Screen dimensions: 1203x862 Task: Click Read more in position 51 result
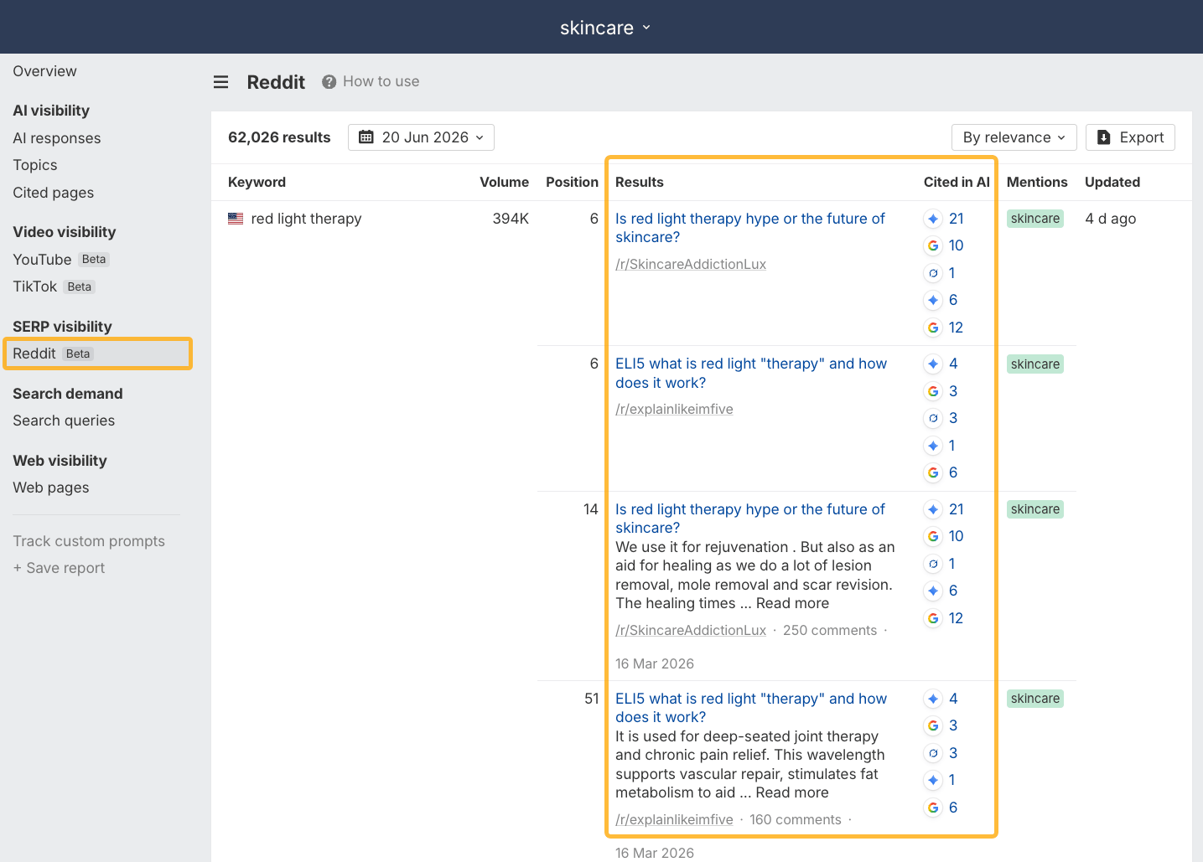tap(792, 792)
